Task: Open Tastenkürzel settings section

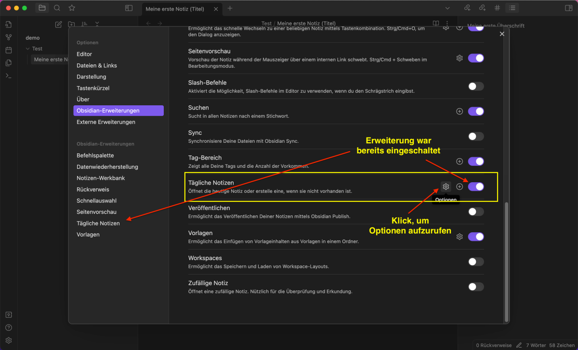Action: (93, 88)
